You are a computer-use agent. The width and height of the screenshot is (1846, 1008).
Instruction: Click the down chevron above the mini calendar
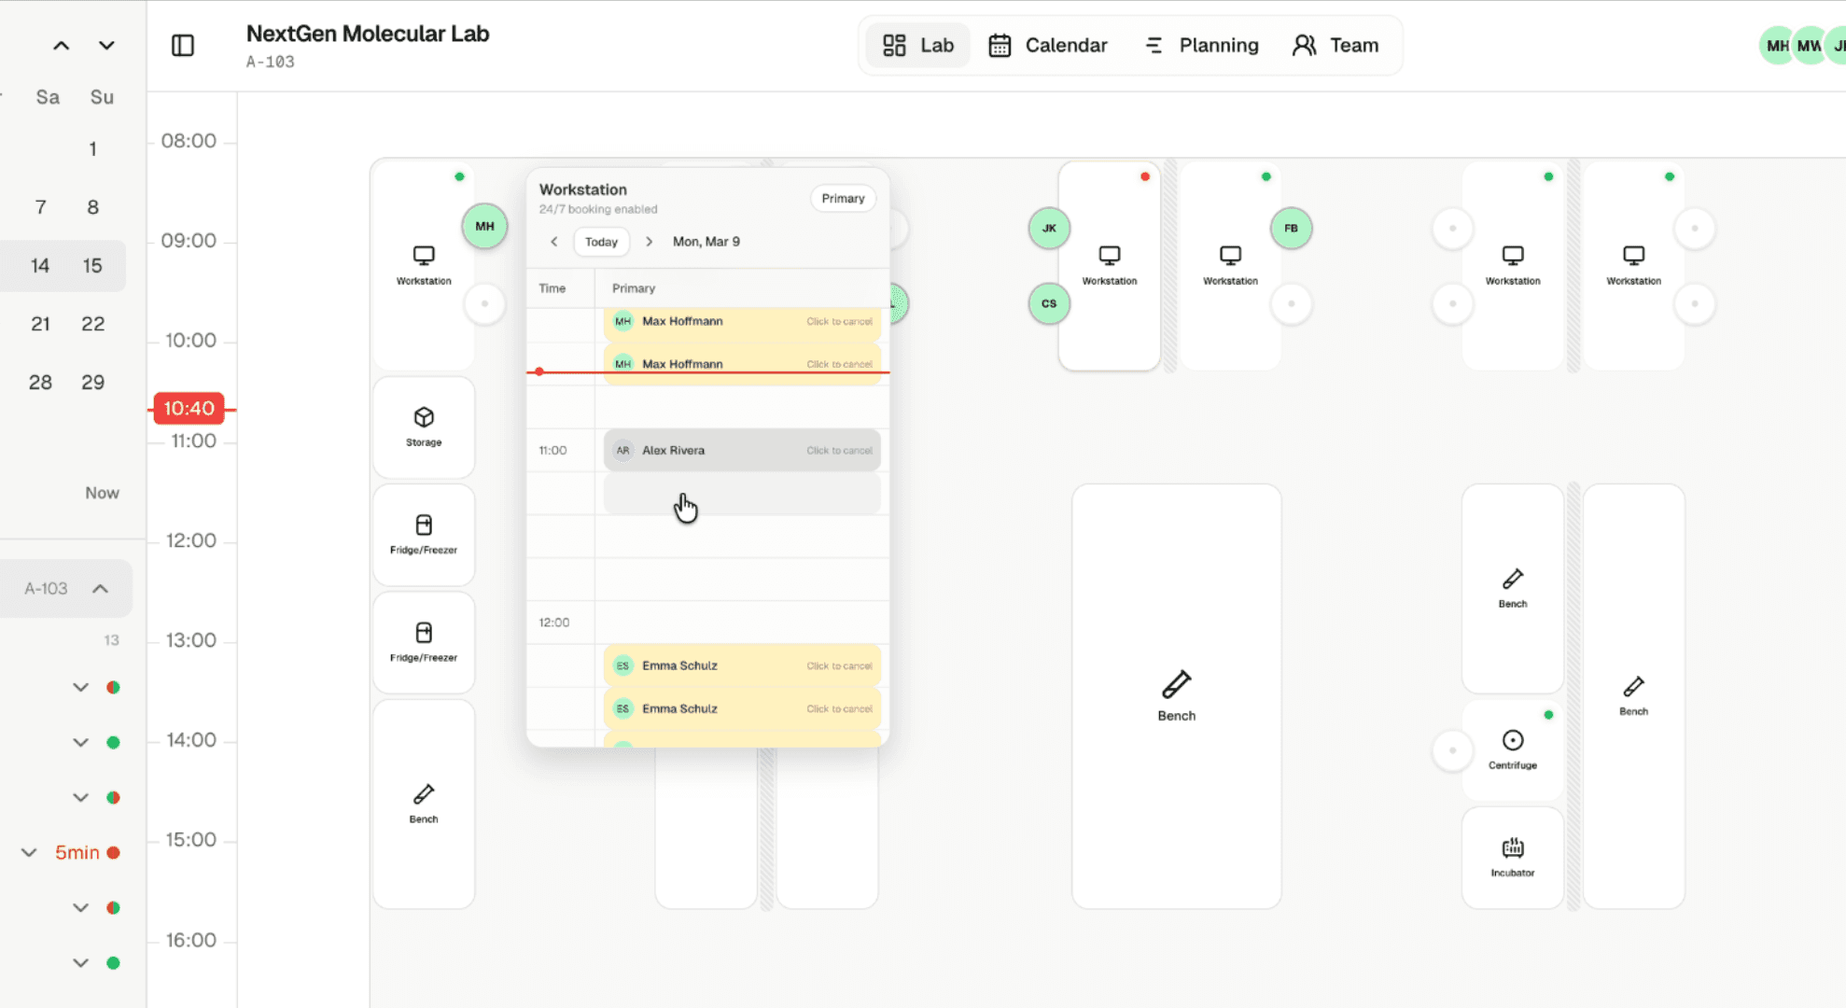106,45
